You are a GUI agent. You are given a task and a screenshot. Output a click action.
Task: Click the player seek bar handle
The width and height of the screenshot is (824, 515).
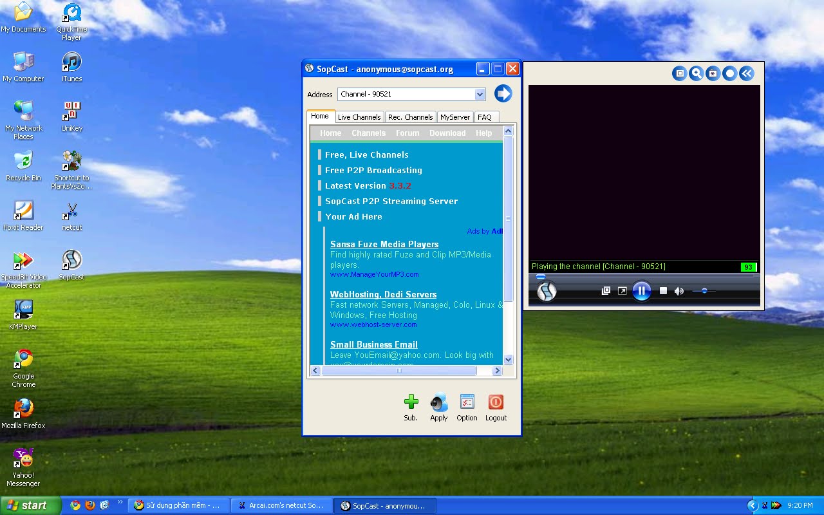click(541, 276)
